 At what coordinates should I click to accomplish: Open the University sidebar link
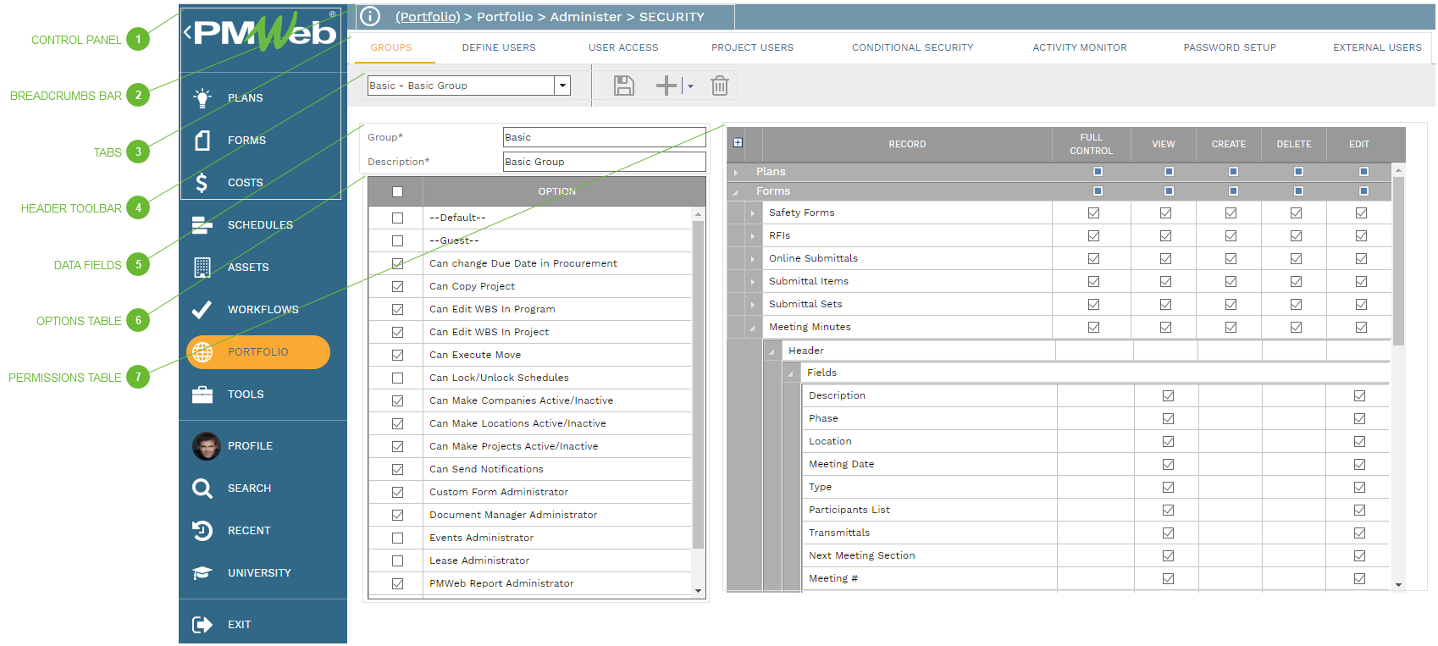[x=258, y=573]
